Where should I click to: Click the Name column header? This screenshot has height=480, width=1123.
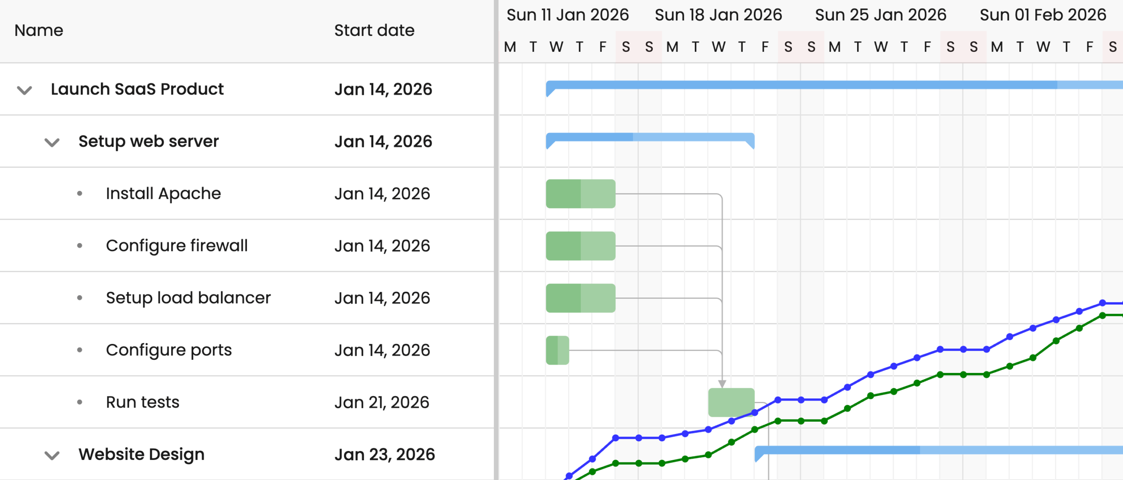[38, 30]
